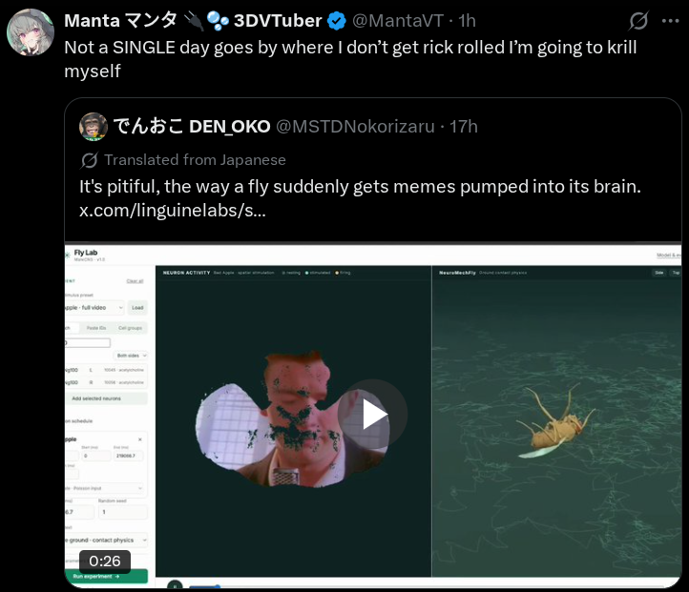
Task: Pause the simulation using the round pause button
Action: click(x=175, y=585)
